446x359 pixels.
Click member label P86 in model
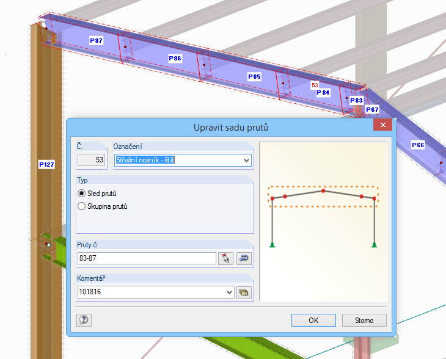175,59
